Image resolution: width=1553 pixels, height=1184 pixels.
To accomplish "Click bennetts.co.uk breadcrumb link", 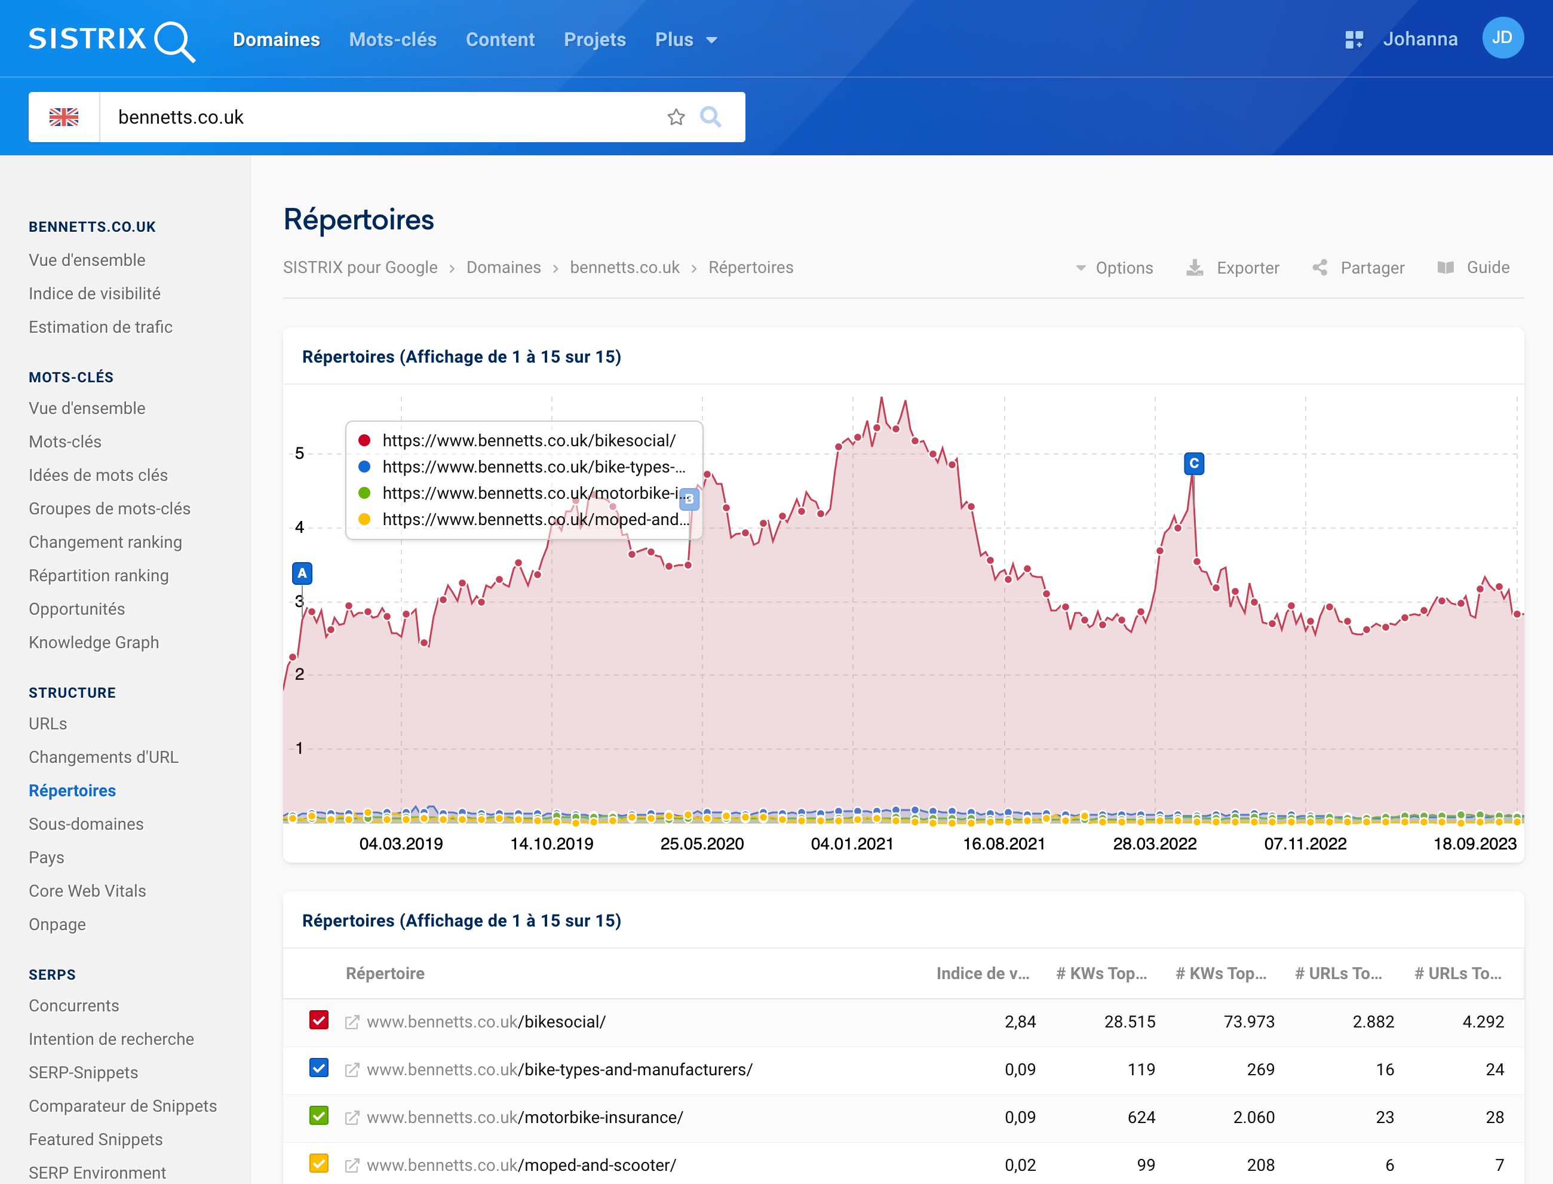I will [x=625, y=268].
